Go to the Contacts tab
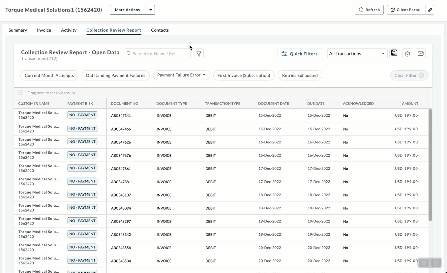Screen dimensions: 447x273 point(160,30)
